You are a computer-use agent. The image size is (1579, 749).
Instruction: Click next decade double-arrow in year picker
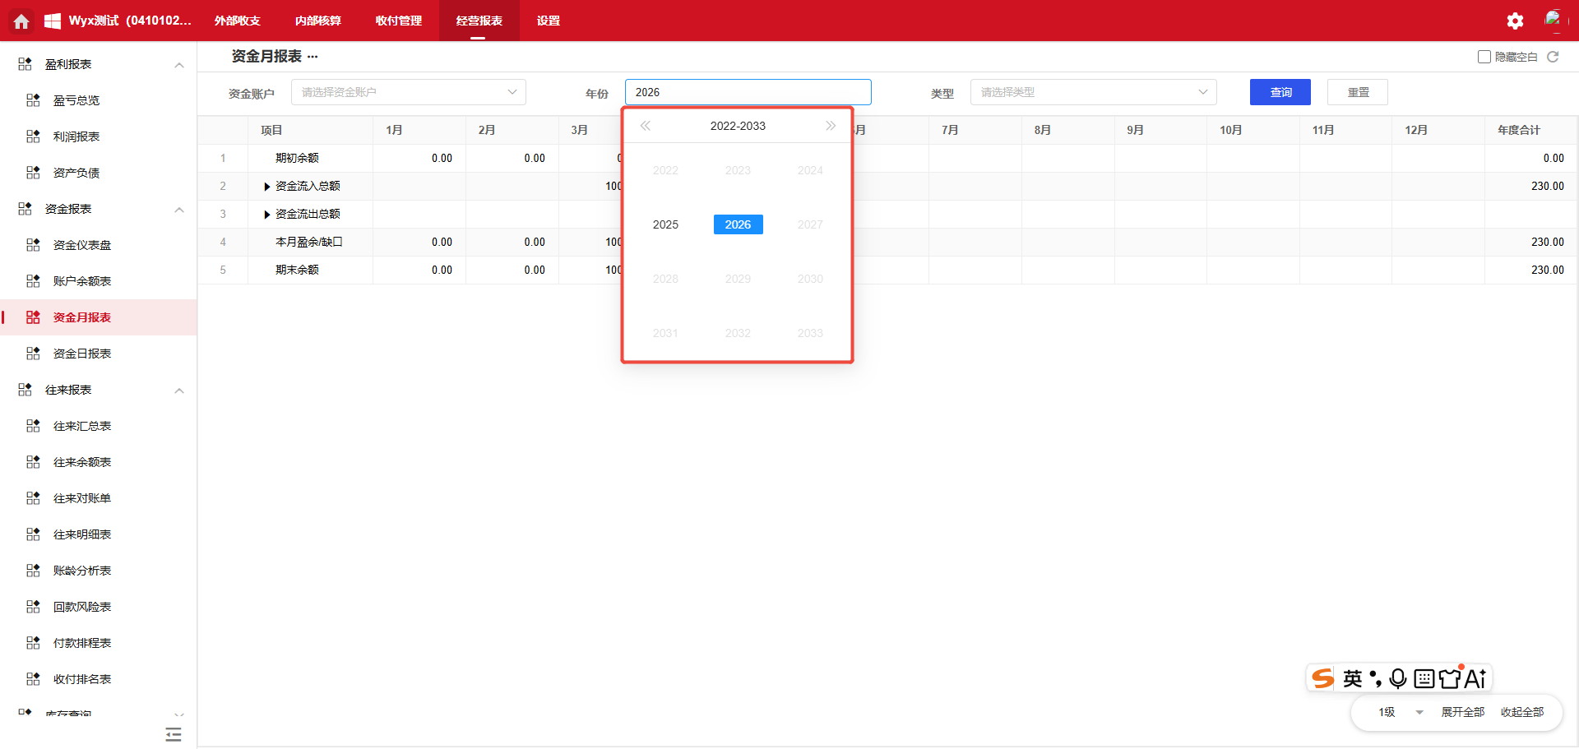click(831, 126)
